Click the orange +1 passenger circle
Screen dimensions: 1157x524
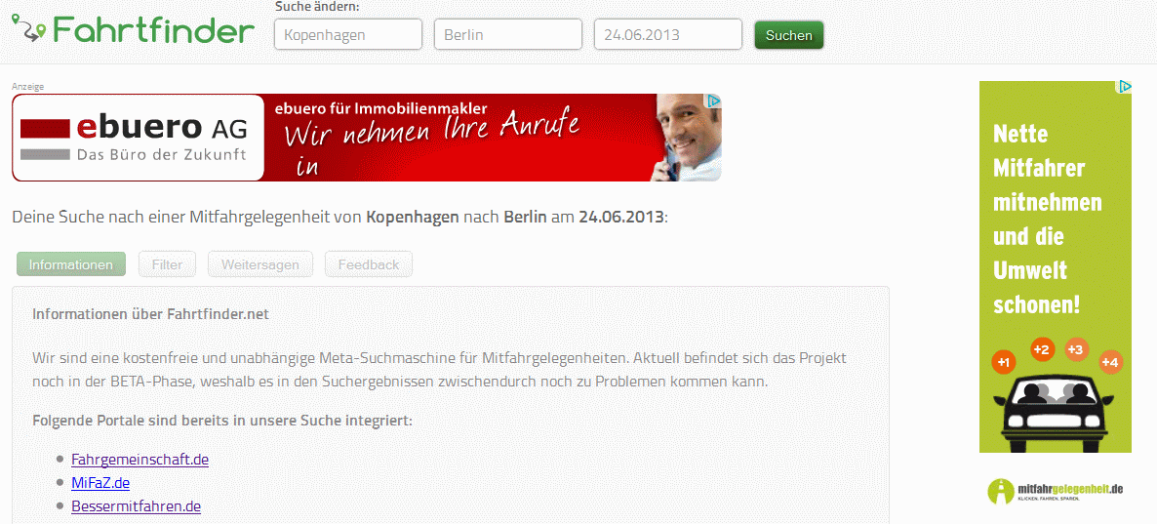tap(1004, 363)
